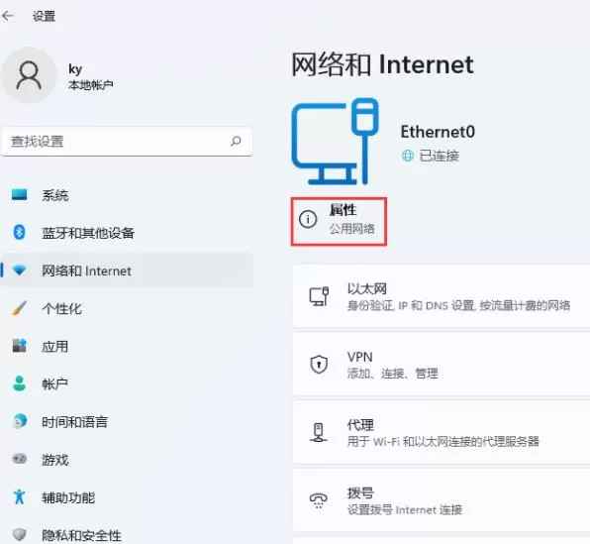Open the 系统 display icon
Screen dimensions: 590x544
point(19,195)
